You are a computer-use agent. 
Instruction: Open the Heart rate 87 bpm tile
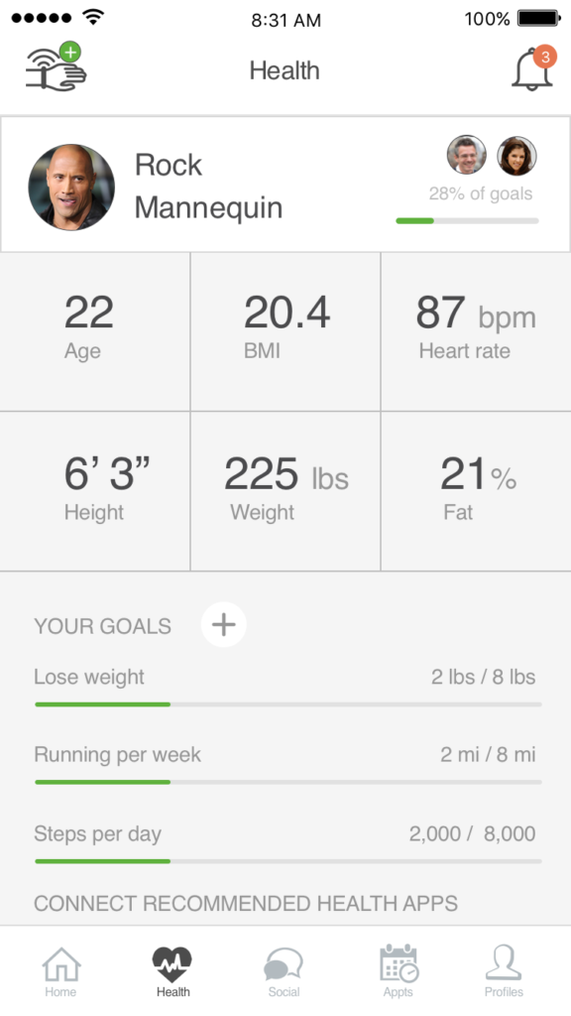476,331
